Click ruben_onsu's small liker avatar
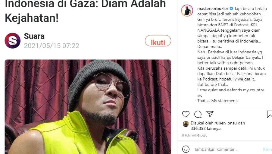This screenshot has height=154, width=272. (x=186, y=124)
